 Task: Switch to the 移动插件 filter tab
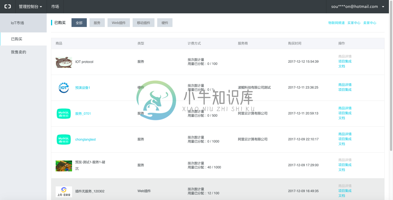click(x=144, y=23)
